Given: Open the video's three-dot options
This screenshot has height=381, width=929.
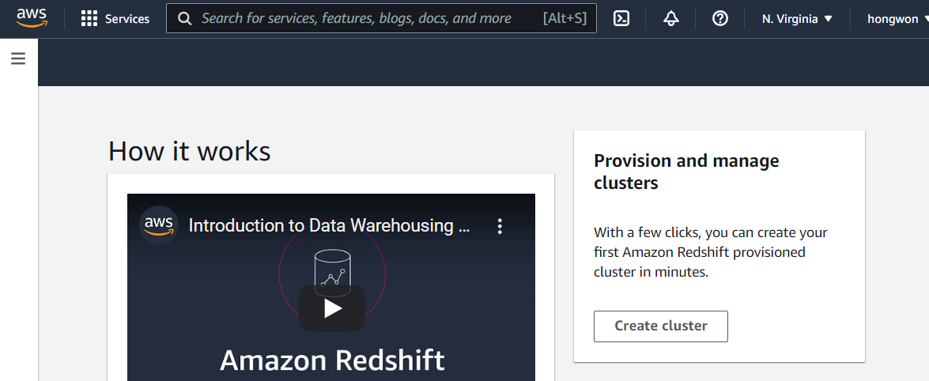Looking at the screenshot, I should (500, 226).
